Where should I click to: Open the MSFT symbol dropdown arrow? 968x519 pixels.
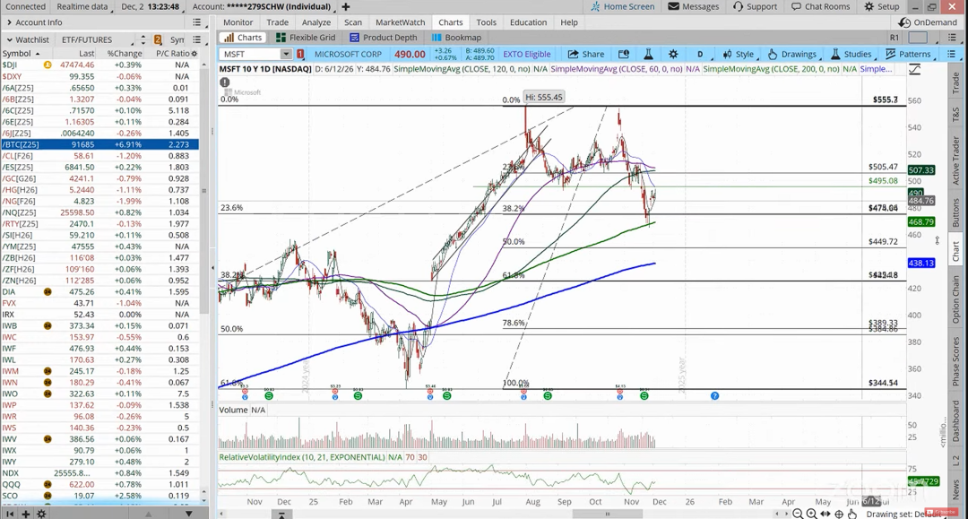[286, 54]
